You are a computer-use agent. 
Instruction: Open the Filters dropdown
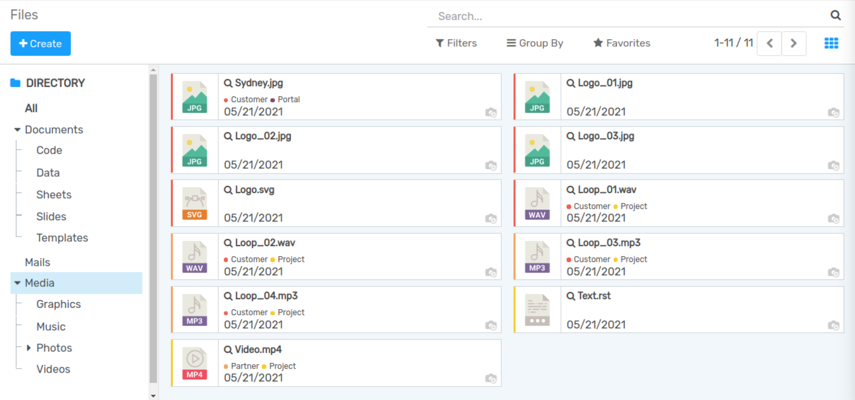(456, 43)
